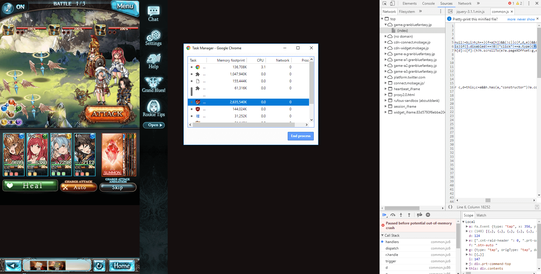Enable Auto charge attack
The image size is (541, 274).
point(78,187)
